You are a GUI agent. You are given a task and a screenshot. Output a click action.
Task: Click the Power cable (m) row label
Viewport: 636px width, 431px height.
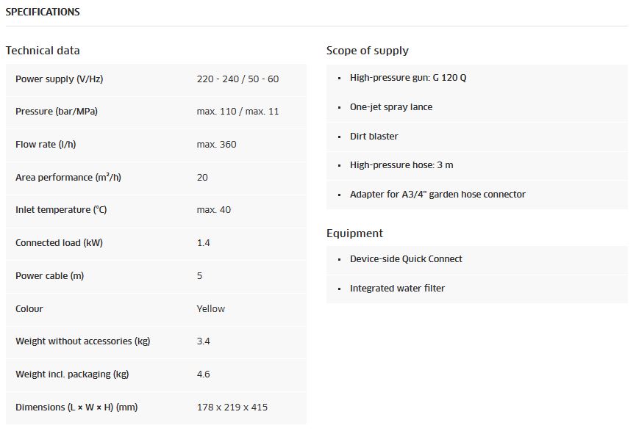click(51, 276)
